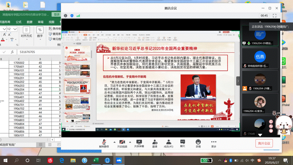Click the 共享屏幕 share screen icon
Image resolution: width=293 pixels, height=165 pixels.
click(139, 141)
